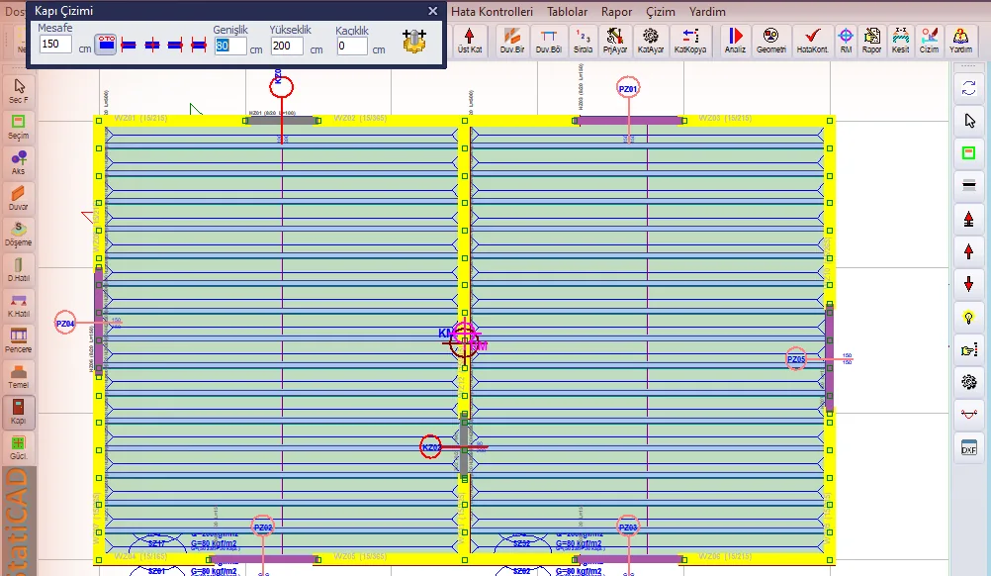Click the arrow cursor icon in right toolbar
This screenshot has width=991, height=576.
(969, 120)
